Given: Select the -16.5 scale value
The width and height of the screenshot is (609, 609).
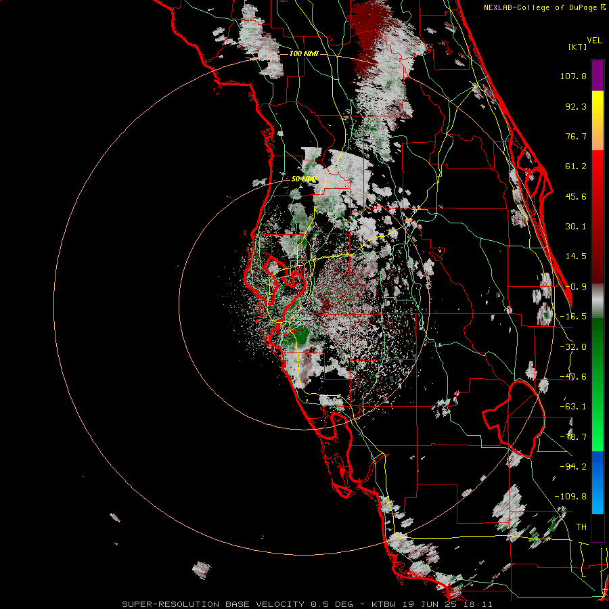Looking at the screenshot, I should click(573, 317).
